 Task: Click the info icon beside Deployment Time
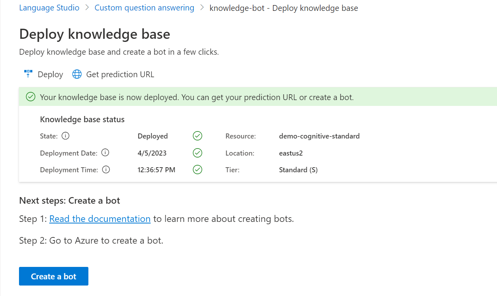106,170
